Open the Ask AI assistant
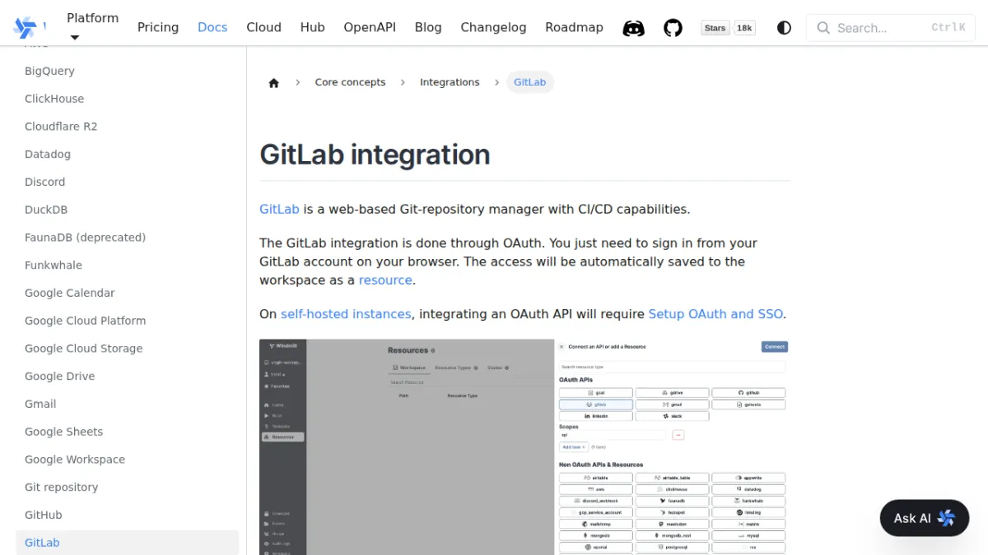This screenshot has height=555, width=988. coord(924,518)
